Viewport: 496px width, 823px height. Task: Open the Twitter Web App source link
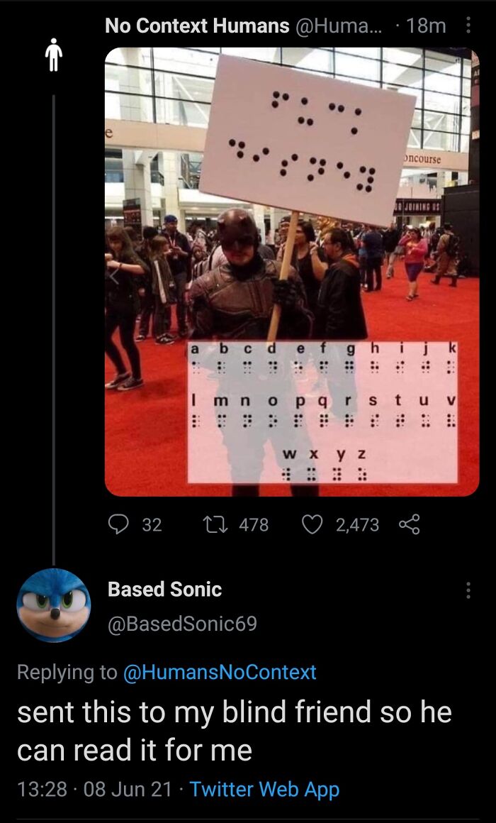[x=264, y=790]
